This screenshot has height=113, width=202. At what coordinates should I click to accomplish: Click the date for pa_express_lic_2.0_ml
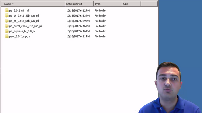(78, 31)
